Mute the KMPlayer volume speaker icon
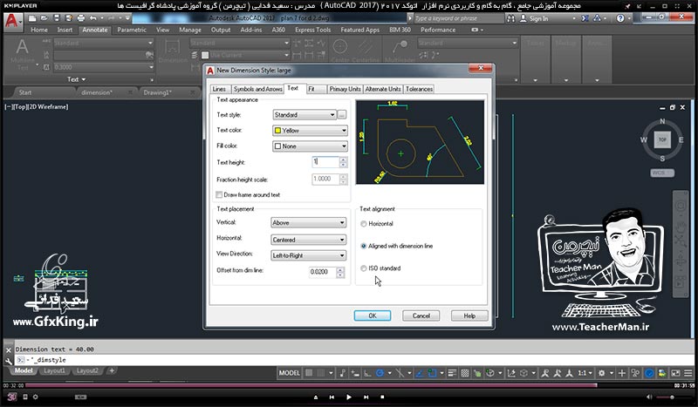698x407 pixels. 649,397
